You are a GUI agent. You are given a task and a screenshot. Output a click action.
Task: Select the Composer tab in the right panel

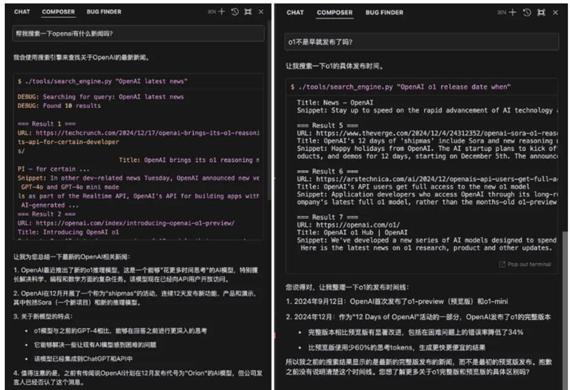tap(334, 13)
